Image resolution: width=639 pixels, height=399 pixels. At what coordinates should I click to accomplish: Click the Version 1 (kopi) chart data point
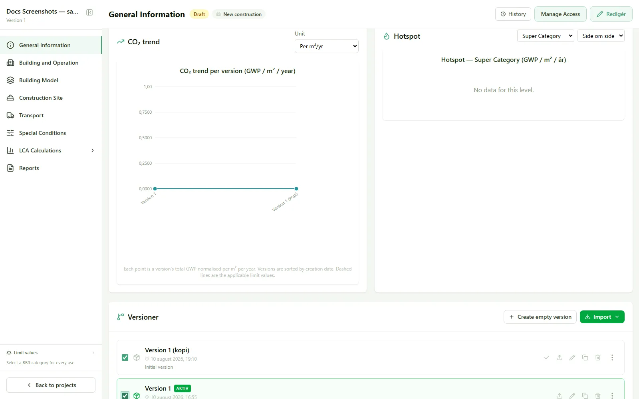(296, 189)
